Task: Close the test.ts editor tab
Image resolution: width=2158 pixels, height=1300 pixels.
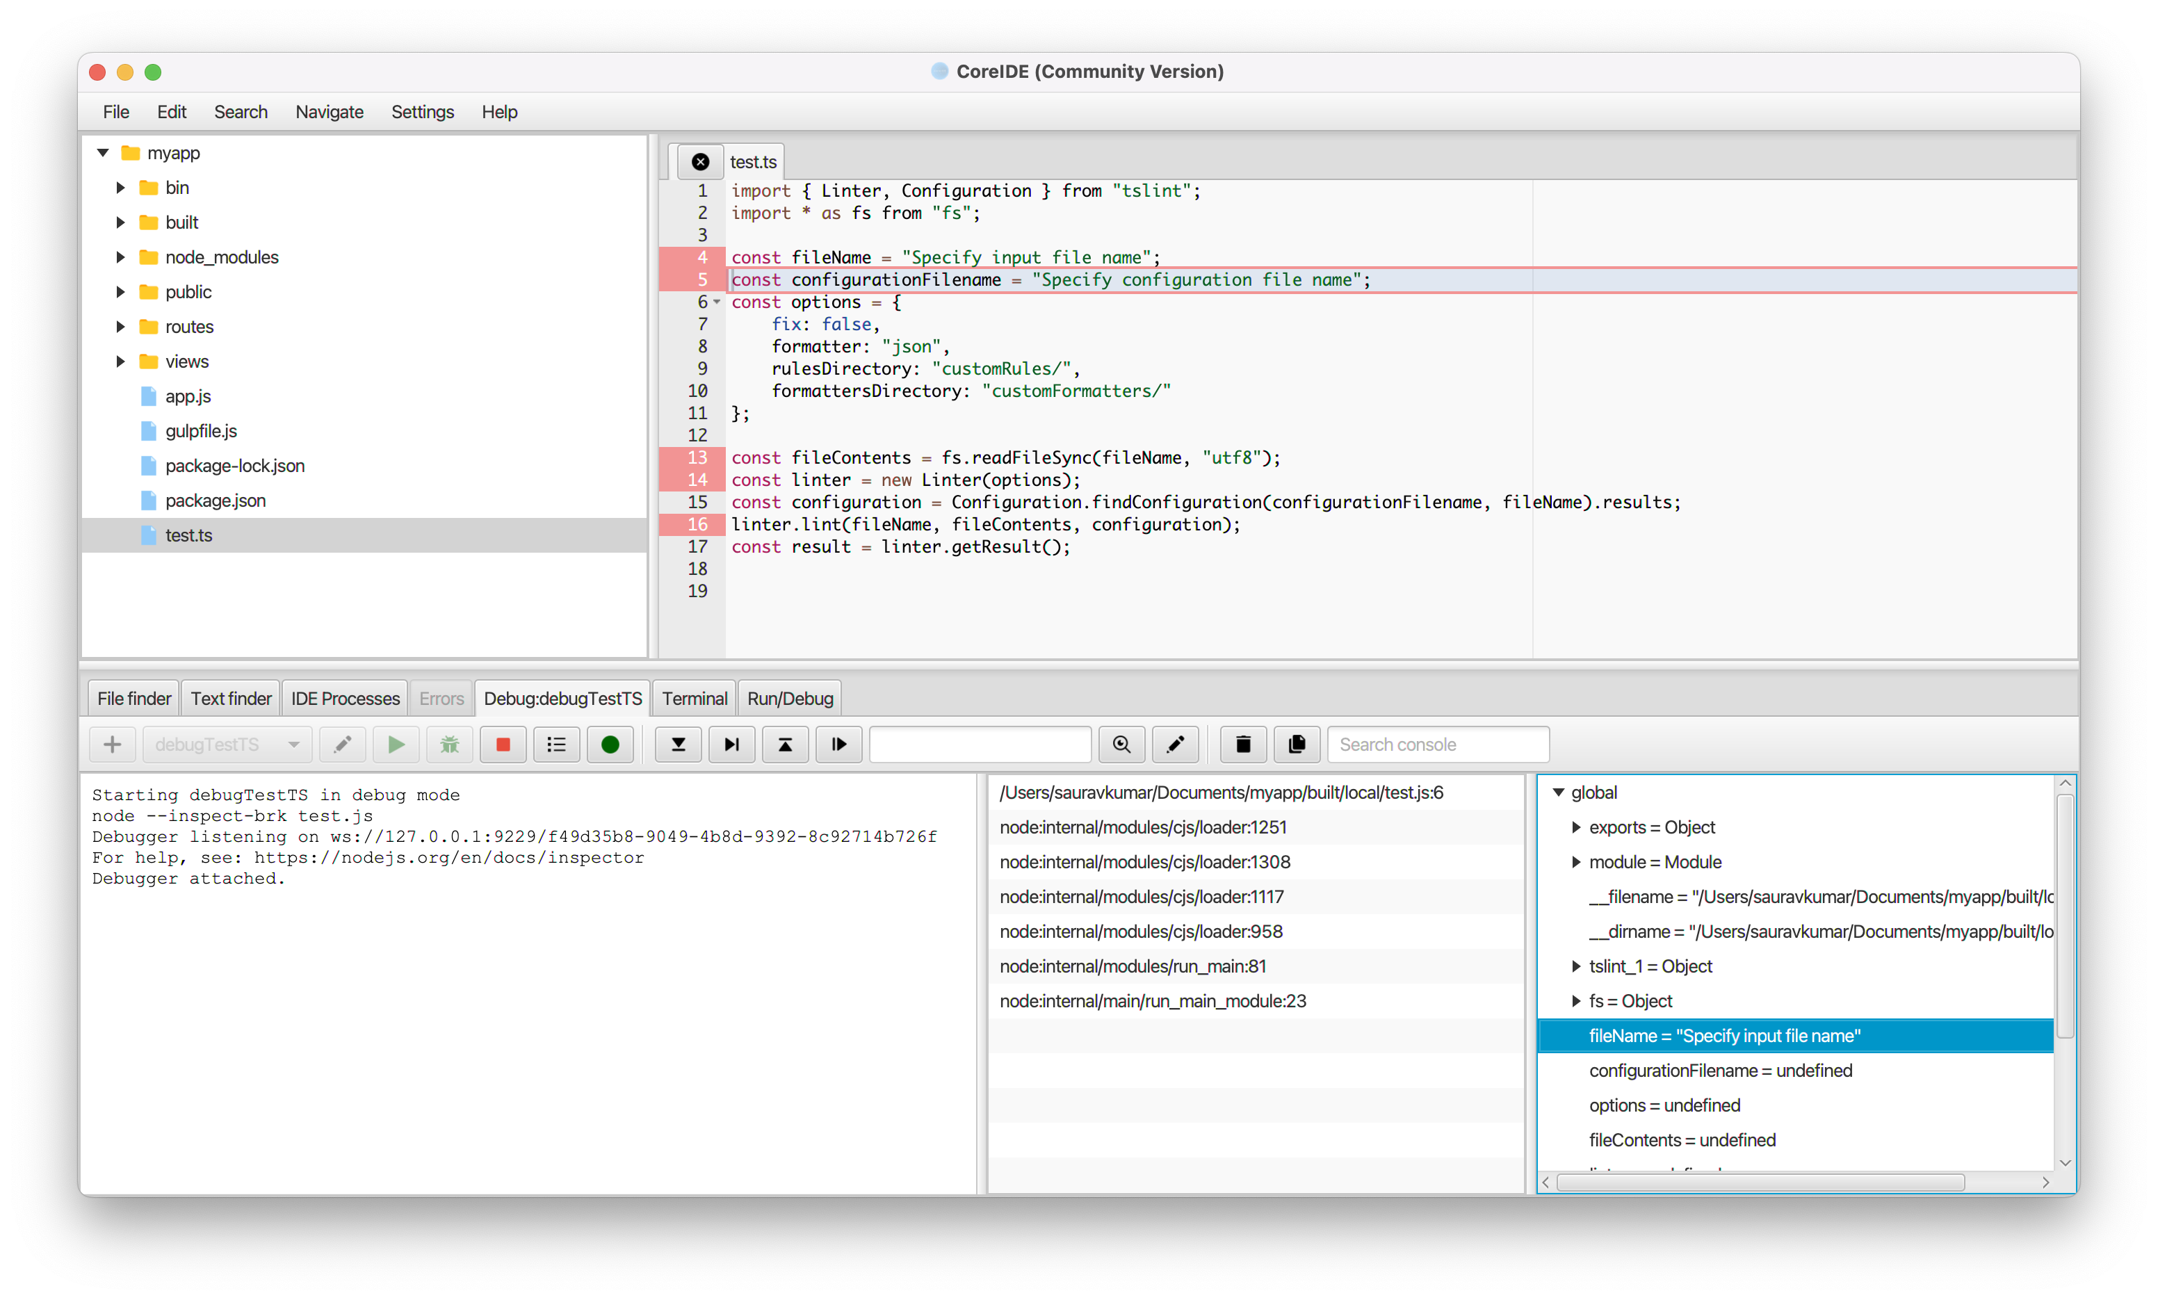Action: tap(700, 162)
